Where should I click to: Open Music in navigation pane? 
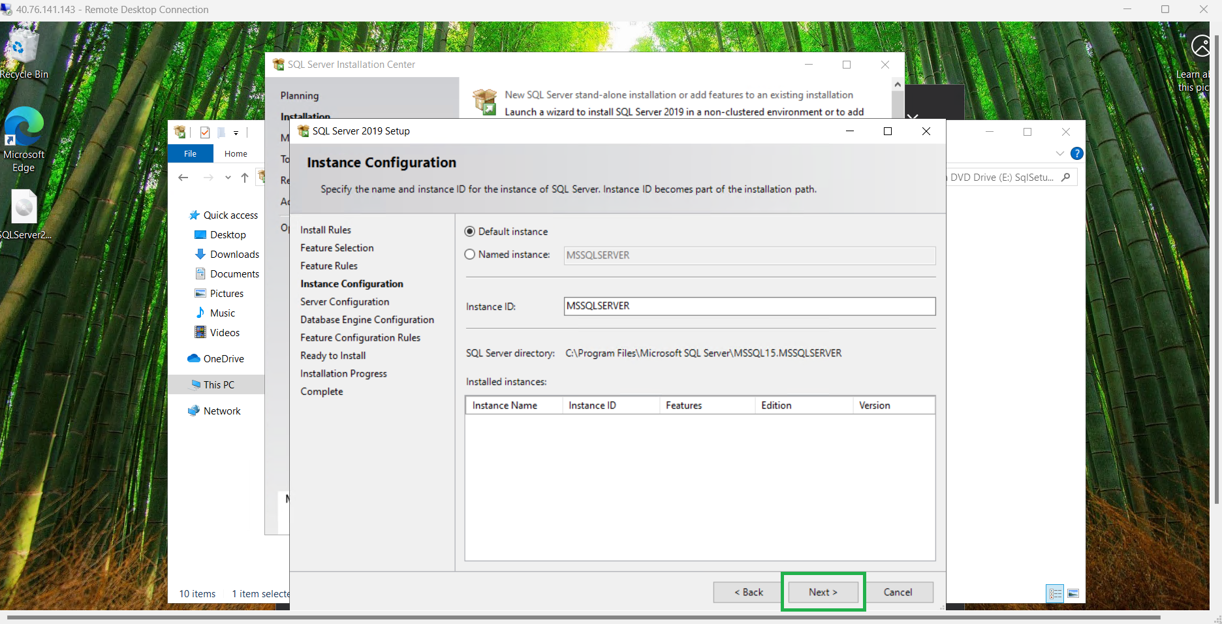point(215,313)
